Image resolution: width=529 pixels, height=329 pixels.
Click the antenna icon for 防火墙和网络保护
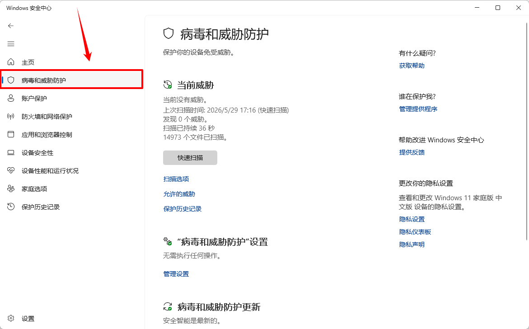[11, 117]
